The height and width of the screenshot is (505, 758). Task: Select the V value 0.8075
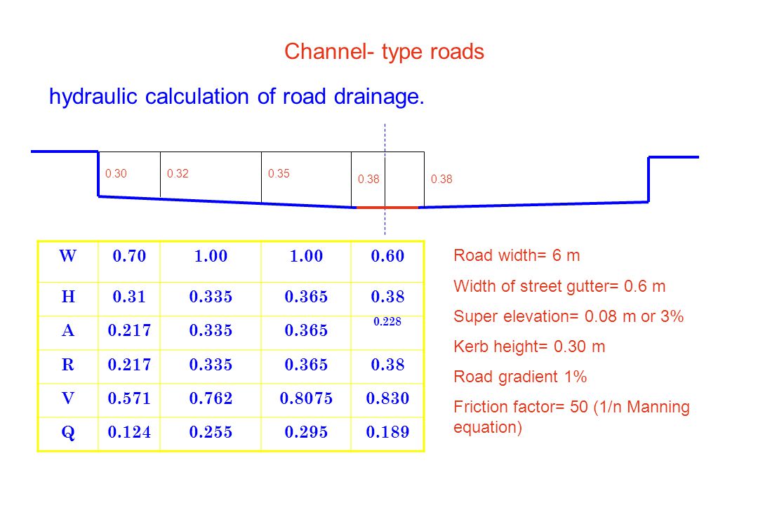[x=306, y=398]
